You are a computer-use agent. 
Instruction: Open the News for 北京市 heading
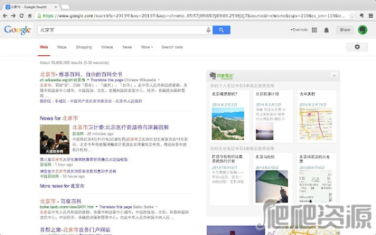(59, 118)
